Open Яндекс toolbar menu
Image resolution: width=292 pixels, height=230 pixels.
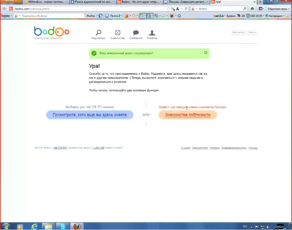tap(6, 16)
